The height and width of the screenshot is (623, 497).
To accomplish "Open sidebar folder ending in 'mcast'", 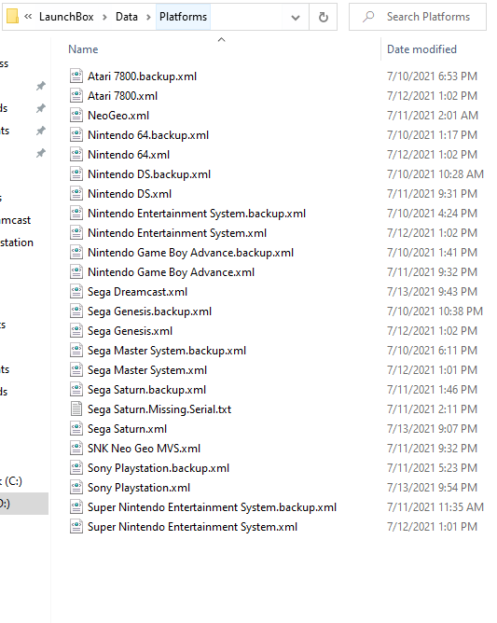I will click(15, 220).
